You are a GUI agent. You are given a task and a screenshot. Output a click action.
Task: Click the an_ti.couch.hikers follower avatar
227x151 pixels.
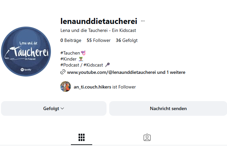point(66,86)
